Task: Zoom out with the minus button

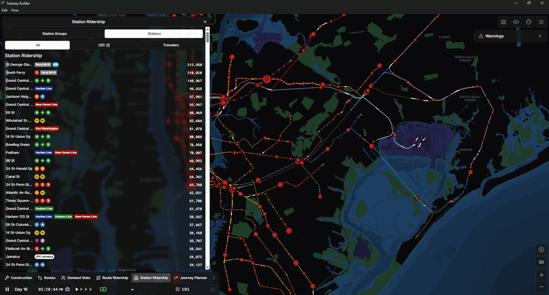Action: pyautogui.click(x=541, y=287)
